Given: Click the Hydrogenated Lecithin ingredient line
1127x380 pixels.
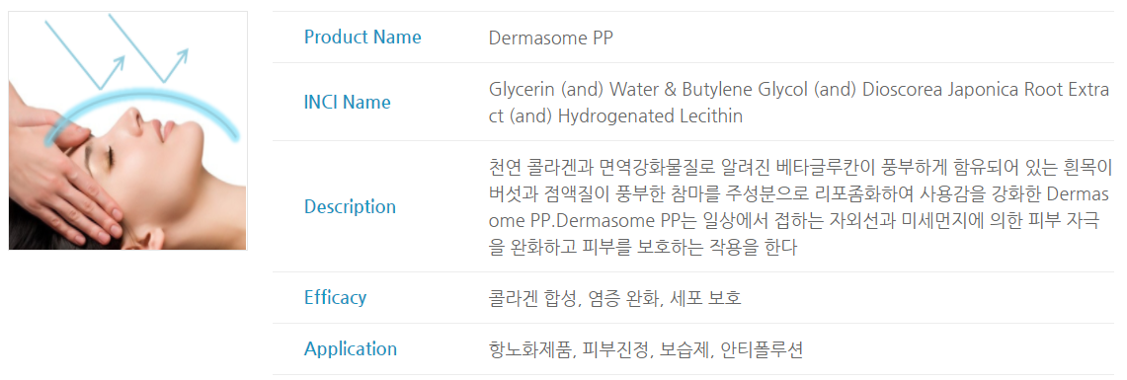Looking at the screenshot, I should point(615,115).
